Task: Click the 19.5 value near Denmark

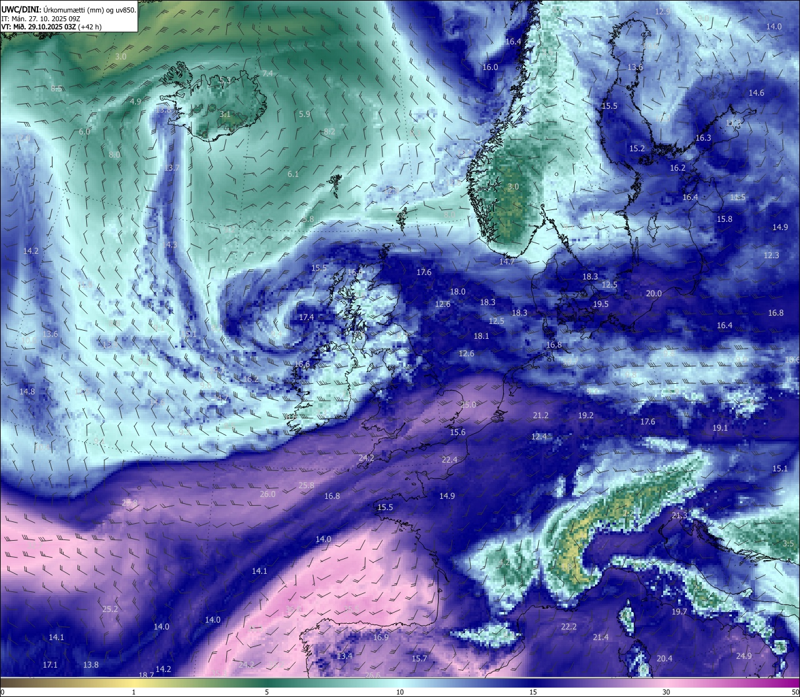Action: pos(601,304)
